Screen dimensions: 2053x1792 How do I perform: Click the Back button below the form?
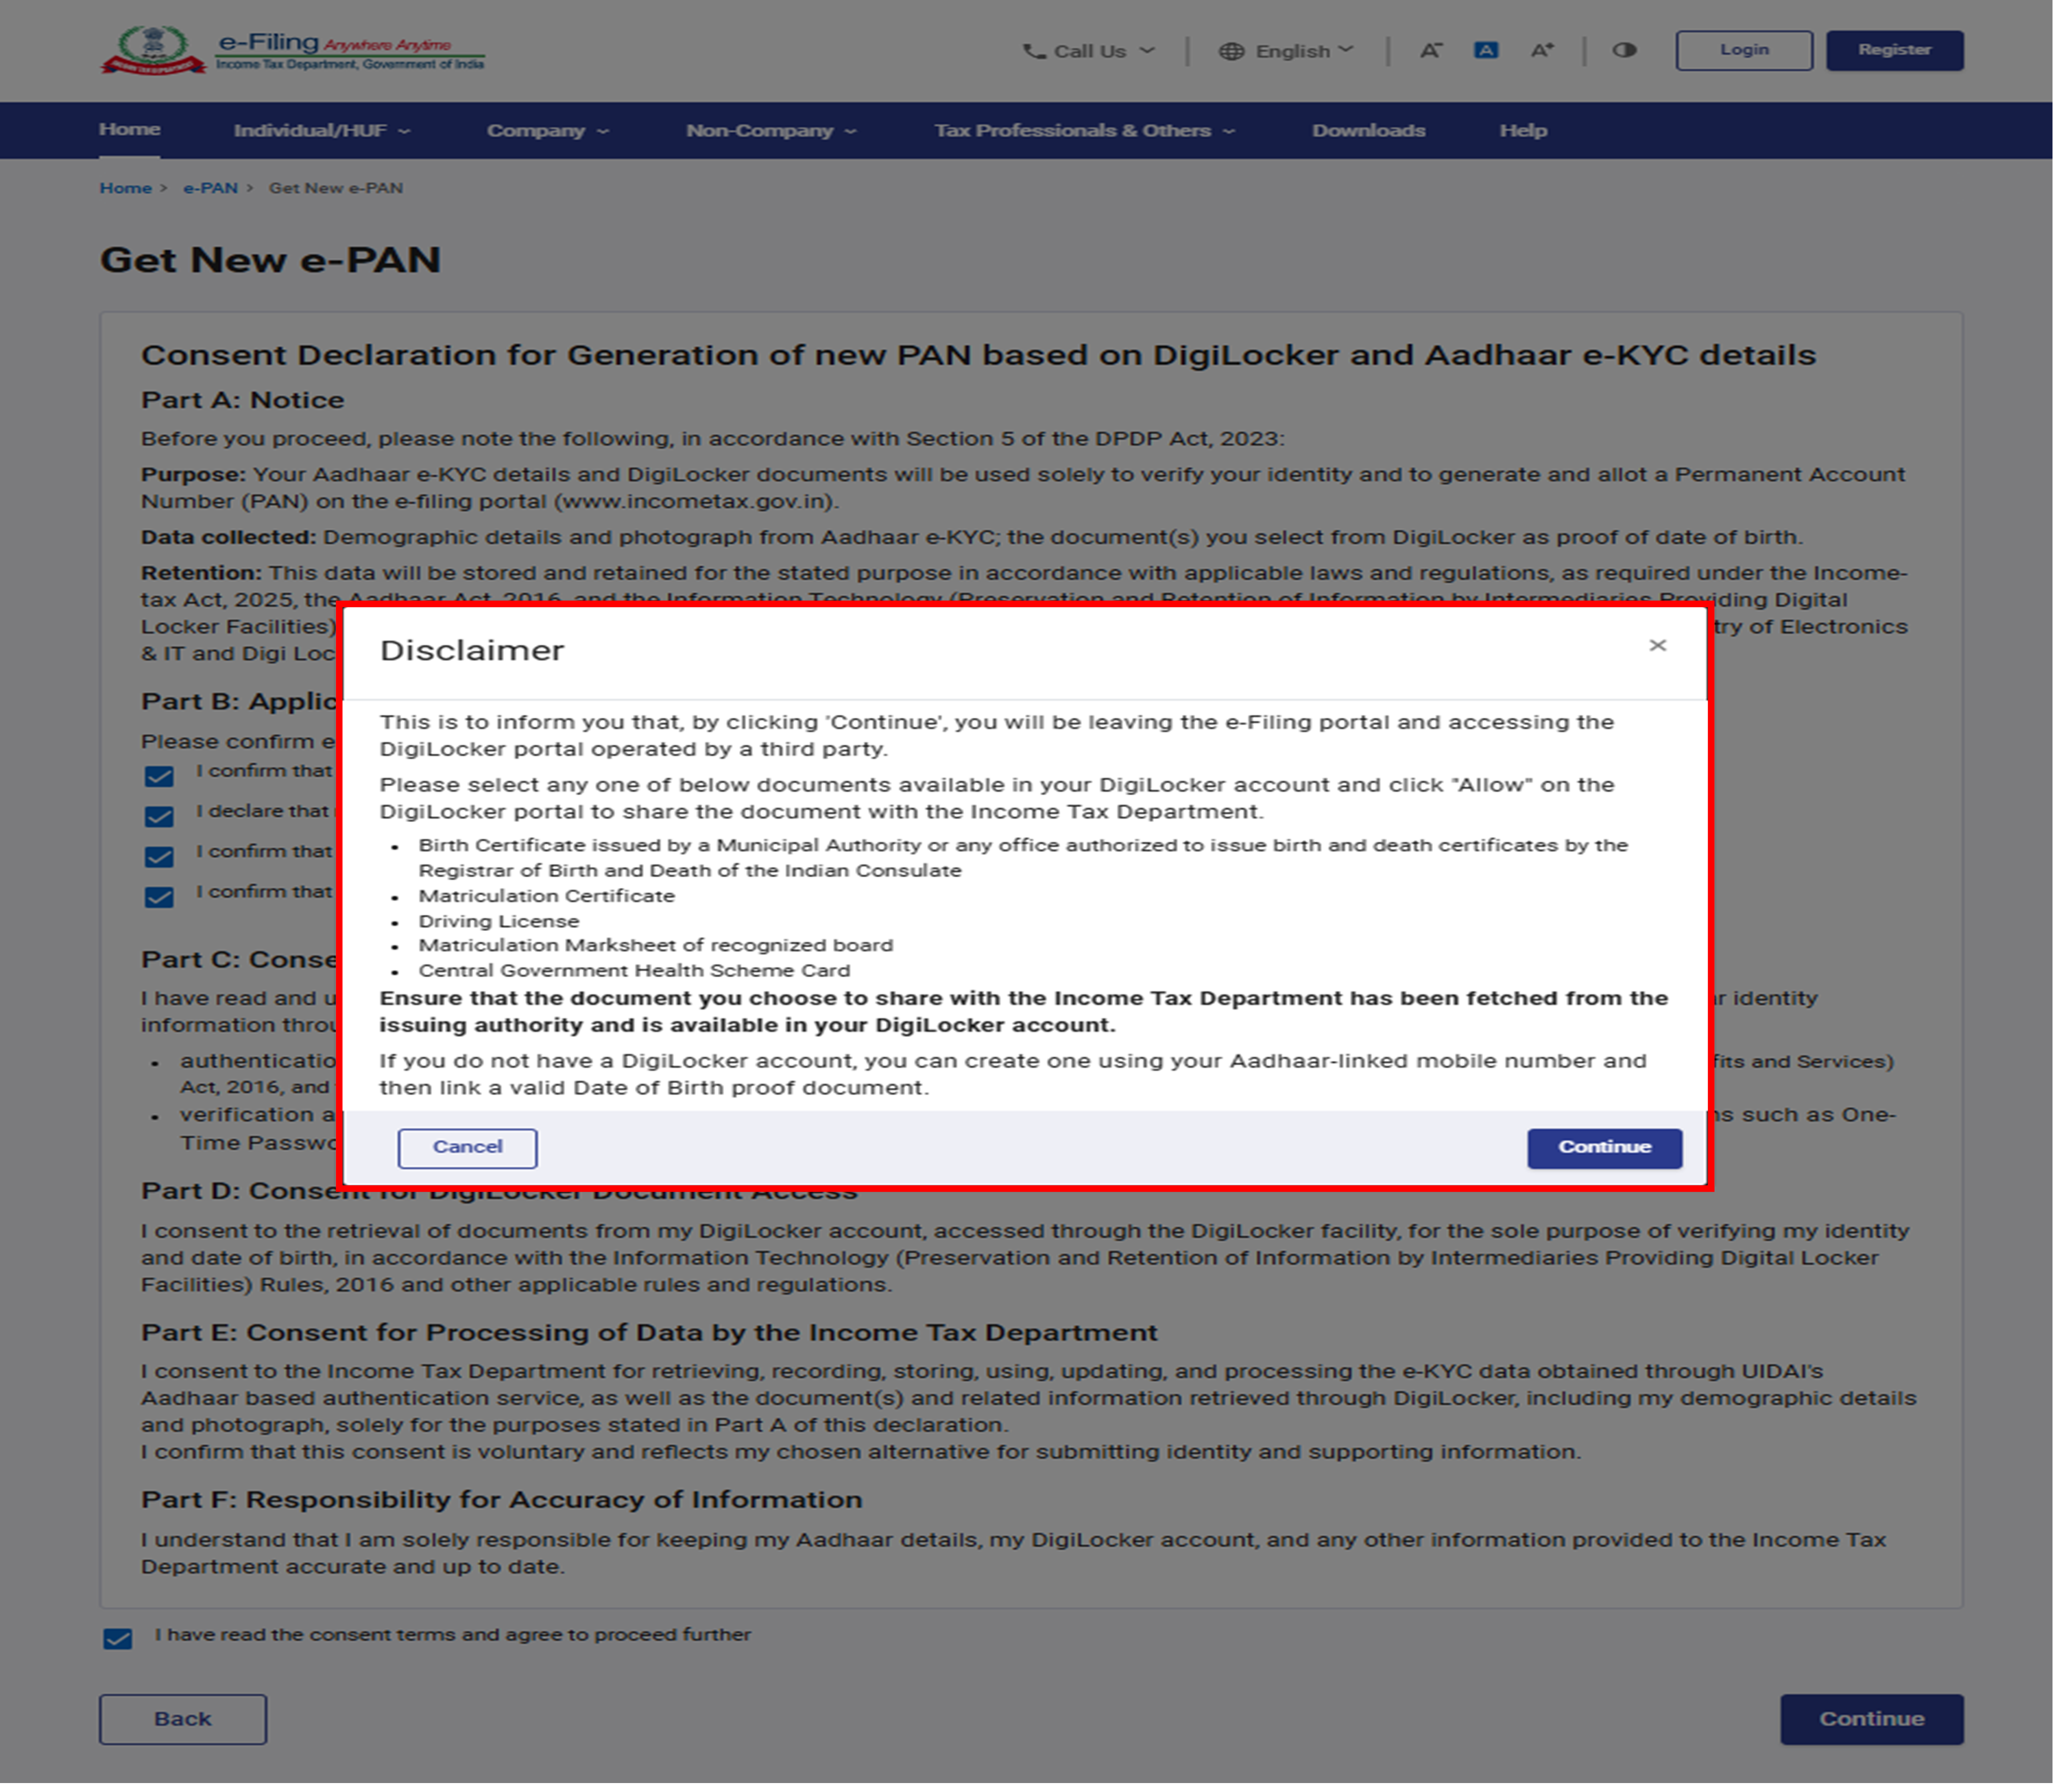pos(183,1719)
